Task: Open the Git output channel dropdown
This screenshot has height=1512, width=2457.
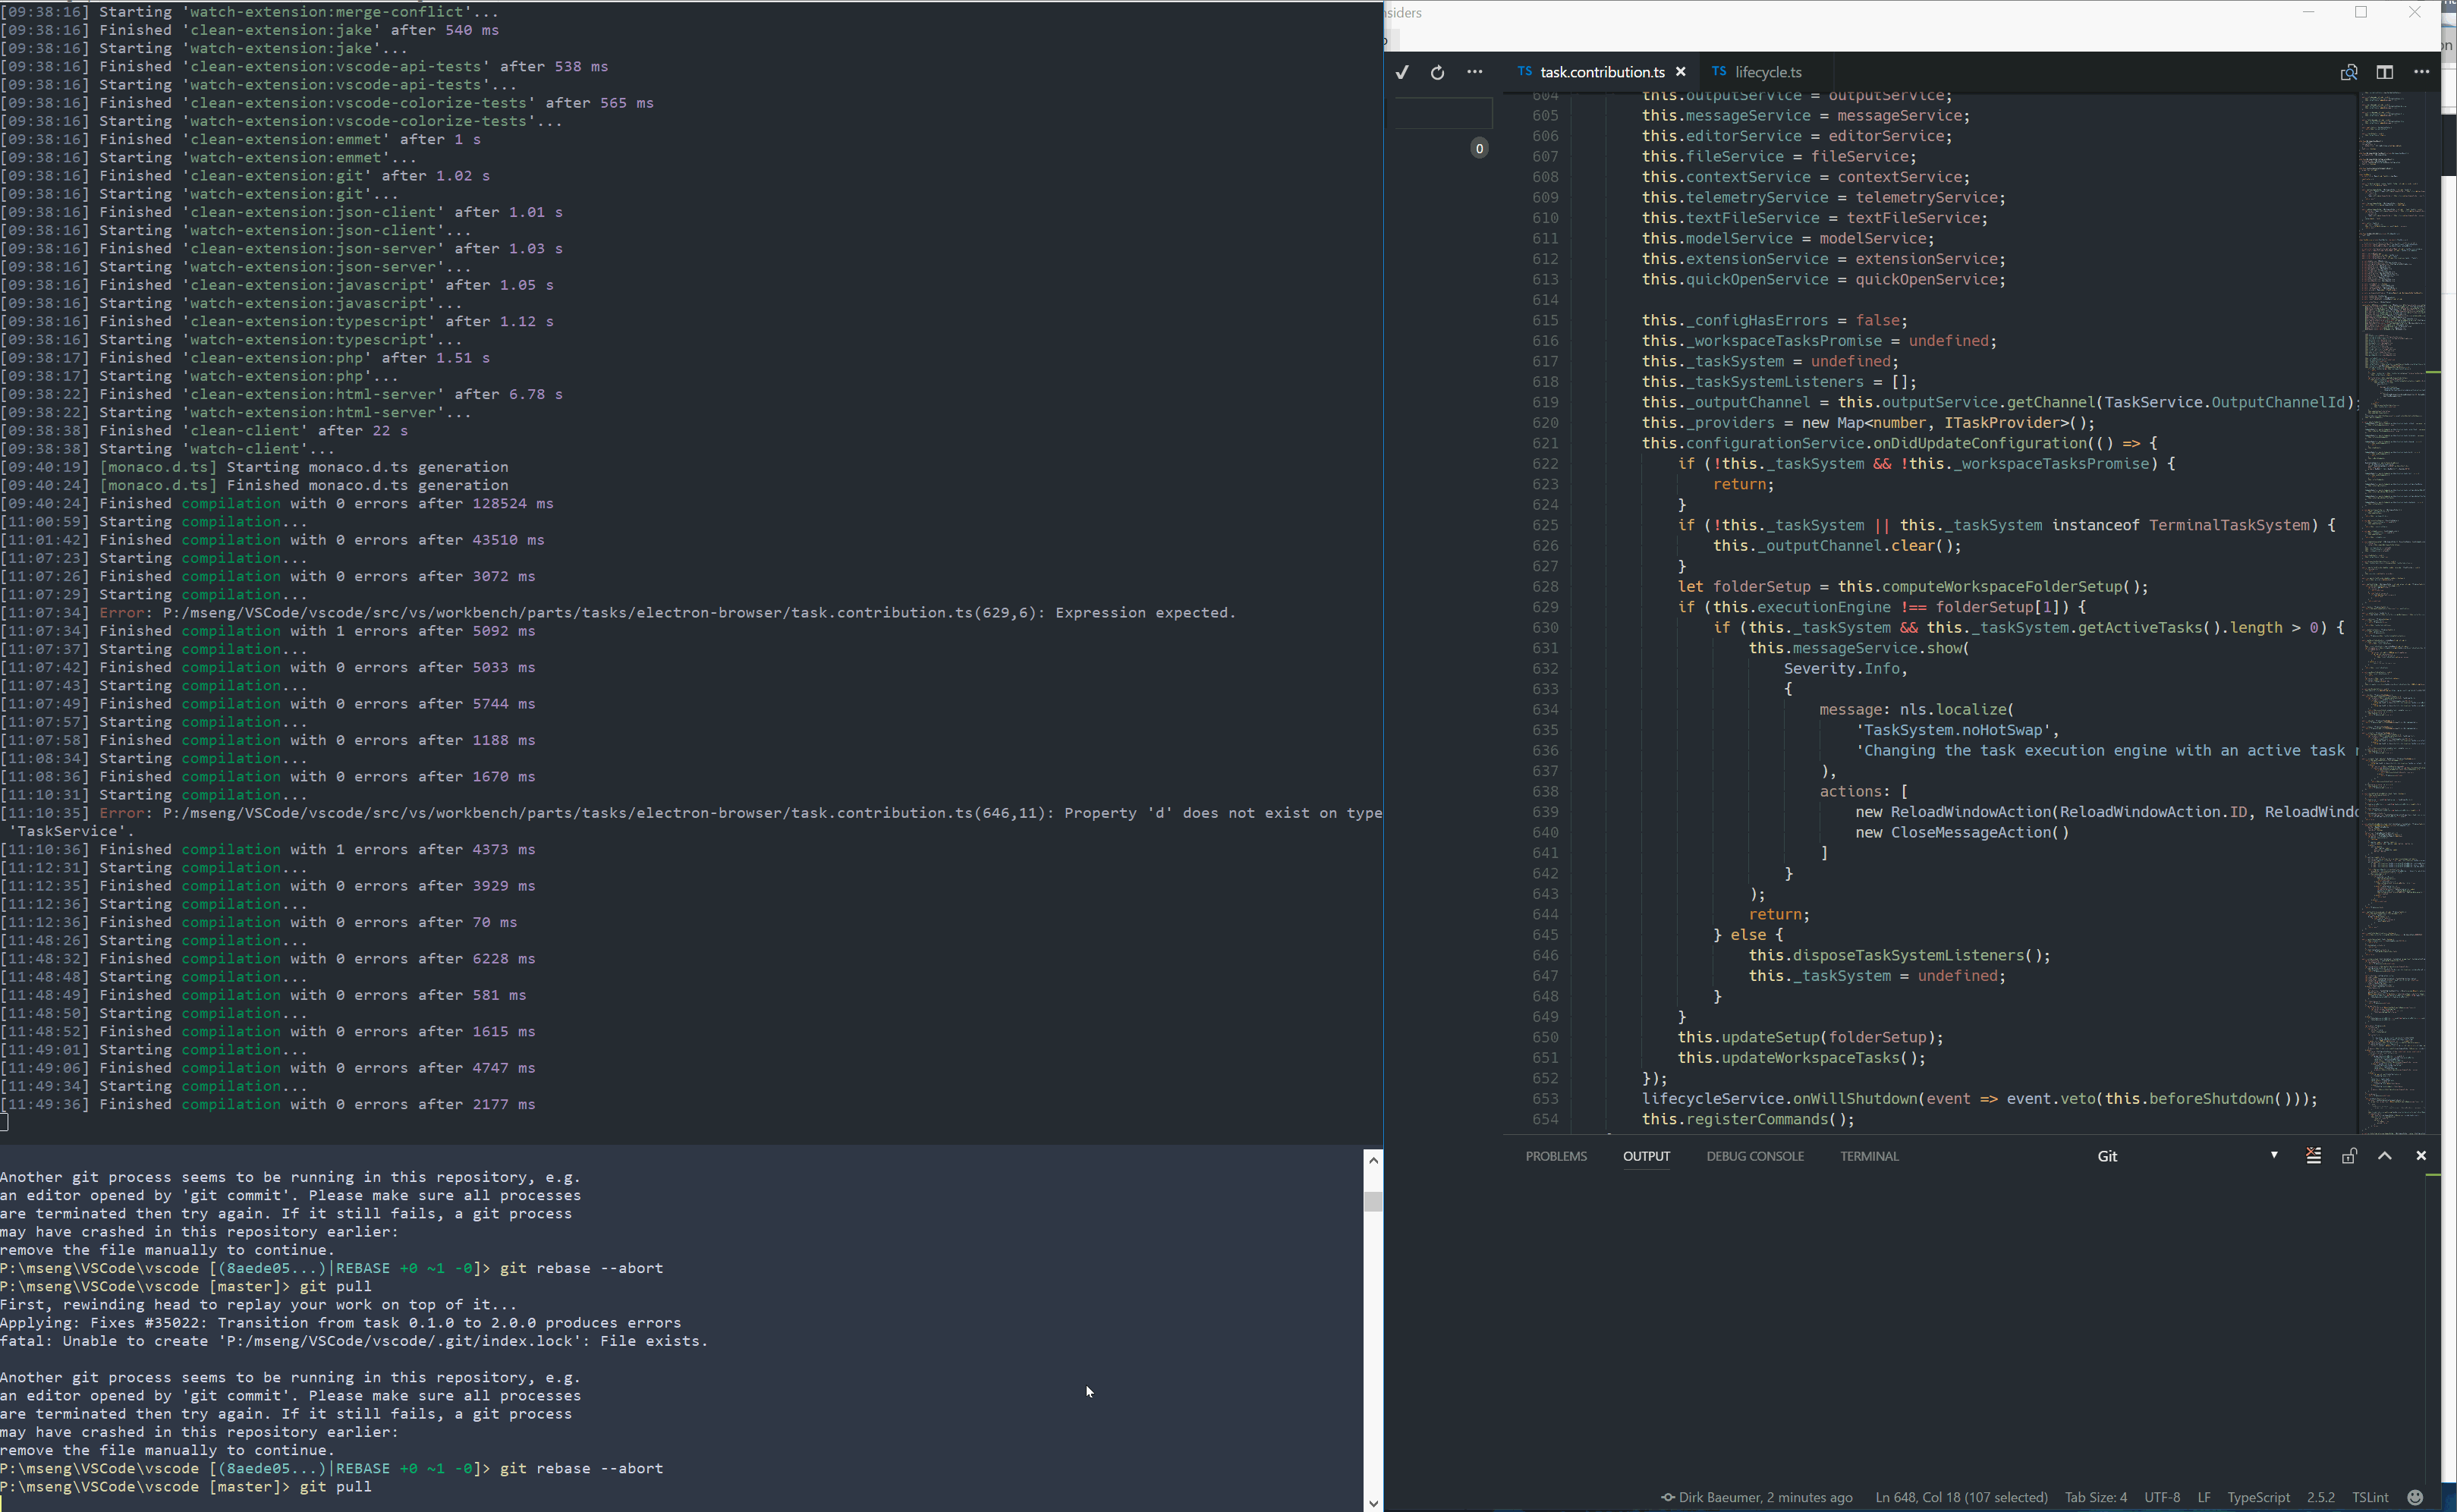Action: pos(2187,1156)
